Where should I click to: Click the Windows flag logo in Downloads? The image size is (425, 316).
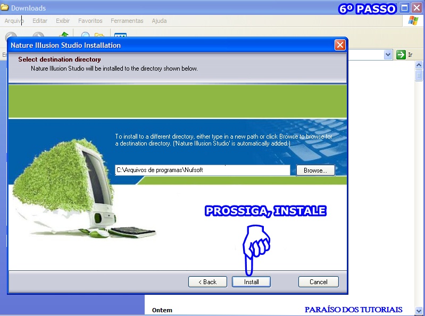(x=413, y=21)
